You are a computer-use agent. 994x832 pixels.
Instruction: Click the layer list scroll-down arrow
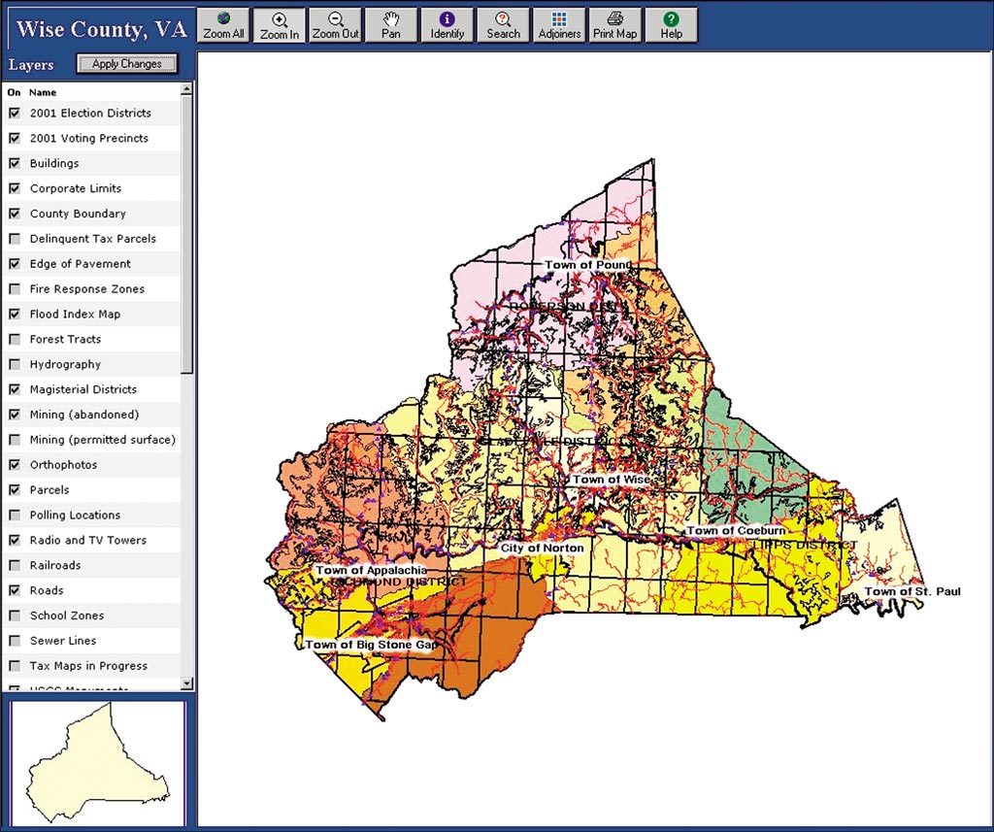click(x=186, y=683)
